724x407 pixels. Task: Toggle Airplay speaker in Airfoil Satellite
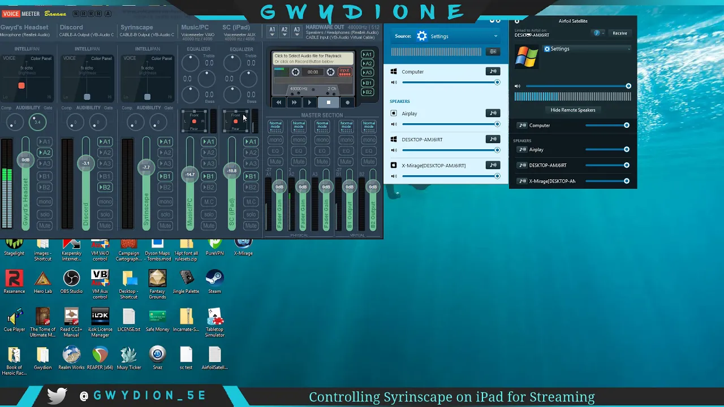522,150
